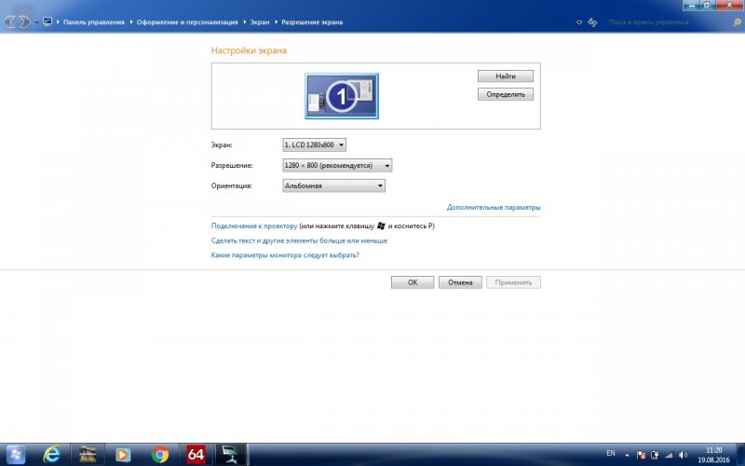Viewport: 745px width, 466px height.
Task: Open Дополнительные параметры link
Action: [x=494, y=207]
